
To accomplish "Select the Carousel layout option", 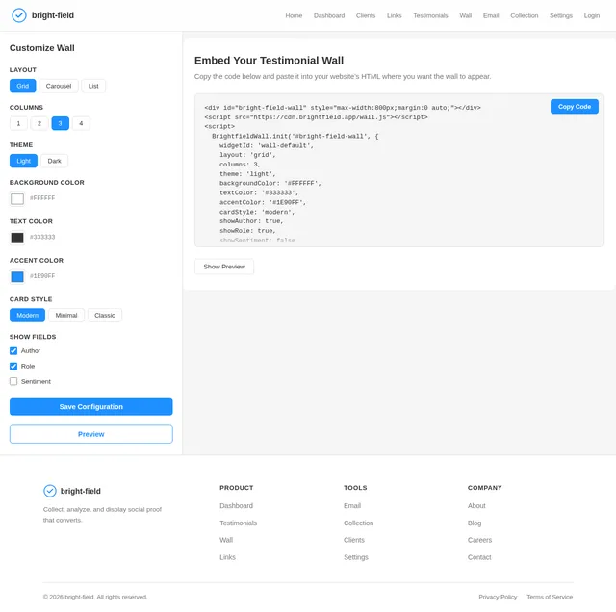I will [x=59, y=86].
